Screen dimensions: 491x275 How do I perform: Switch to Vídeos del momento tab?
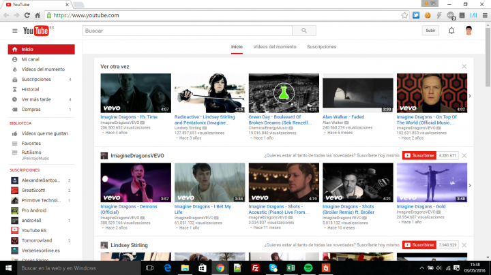275,47
